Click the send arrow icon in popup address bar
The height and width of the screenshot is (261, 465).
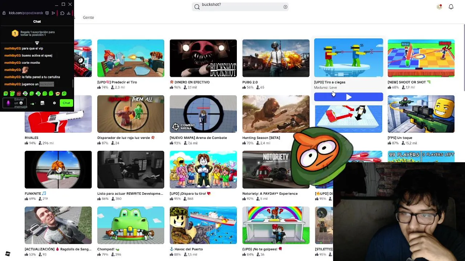[53, 13]
